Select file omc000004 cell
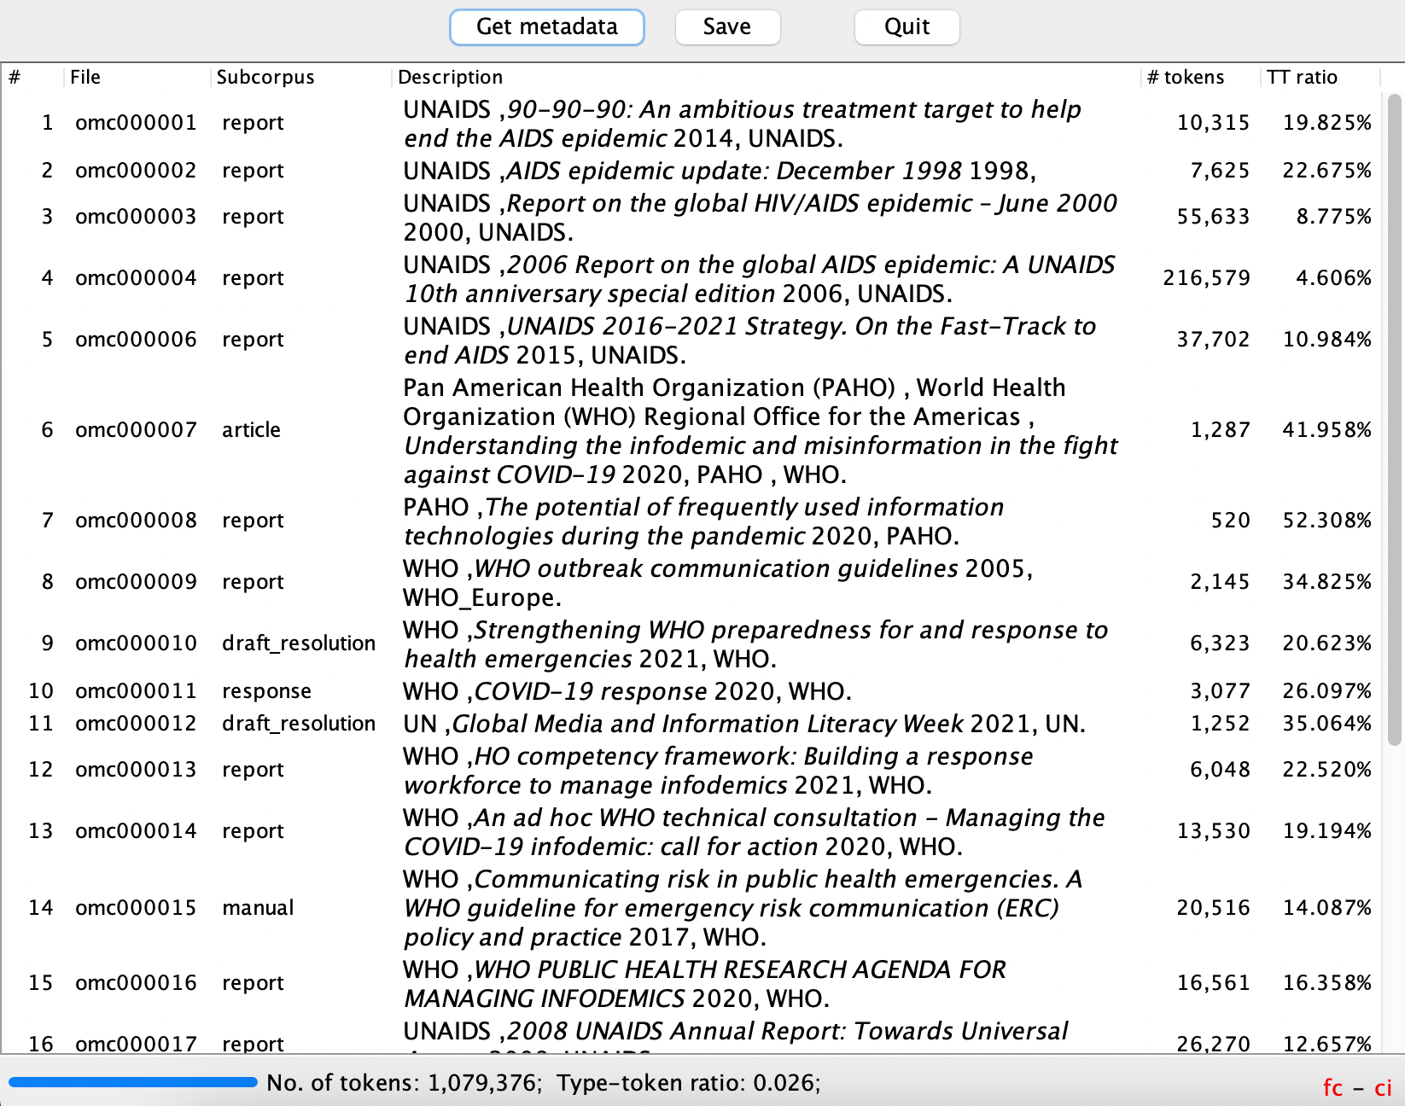 136,278
